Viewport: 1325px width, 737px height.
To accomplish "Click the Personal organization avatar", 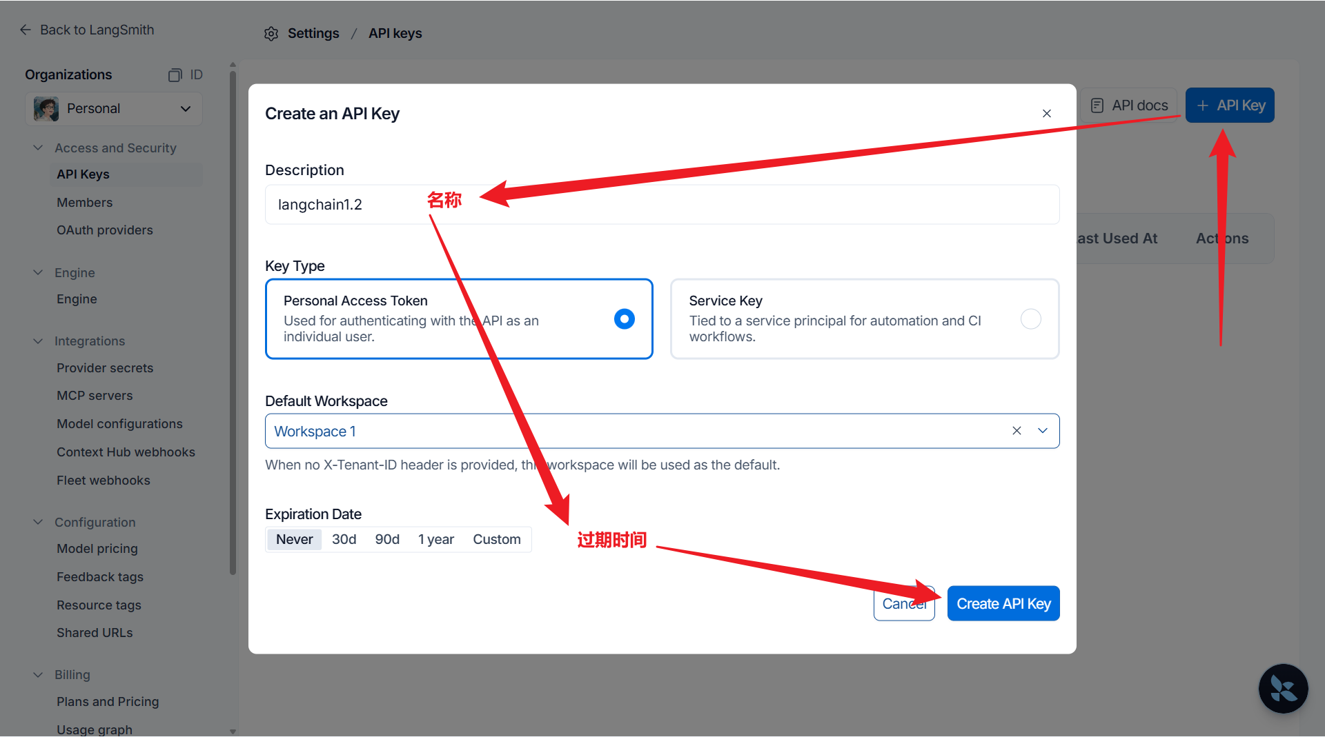I will pyautogui.click(x=46, y=109).
